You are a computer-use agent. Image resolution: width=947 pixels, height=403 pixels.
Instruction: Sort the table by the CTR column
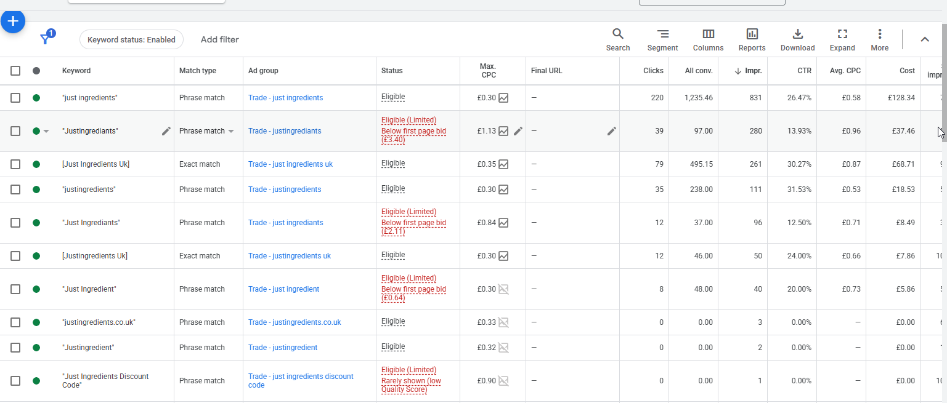point(804,71)
